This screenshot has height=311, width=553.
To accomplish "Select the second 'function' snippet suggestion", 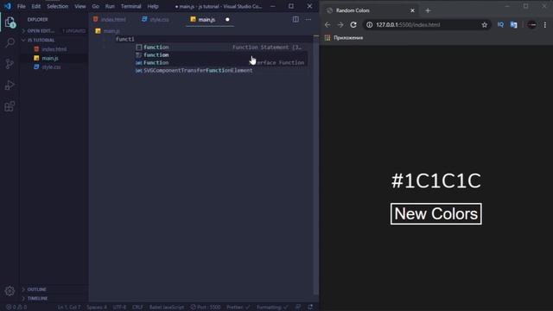I will pyautogui.click(x=221, y=55).
